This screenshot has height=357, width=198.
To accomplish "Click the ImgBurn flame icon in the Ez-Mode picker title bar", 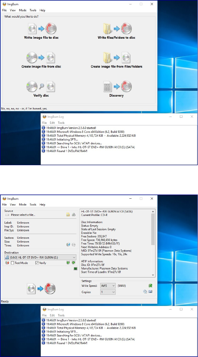I will [x=4, y=4].
